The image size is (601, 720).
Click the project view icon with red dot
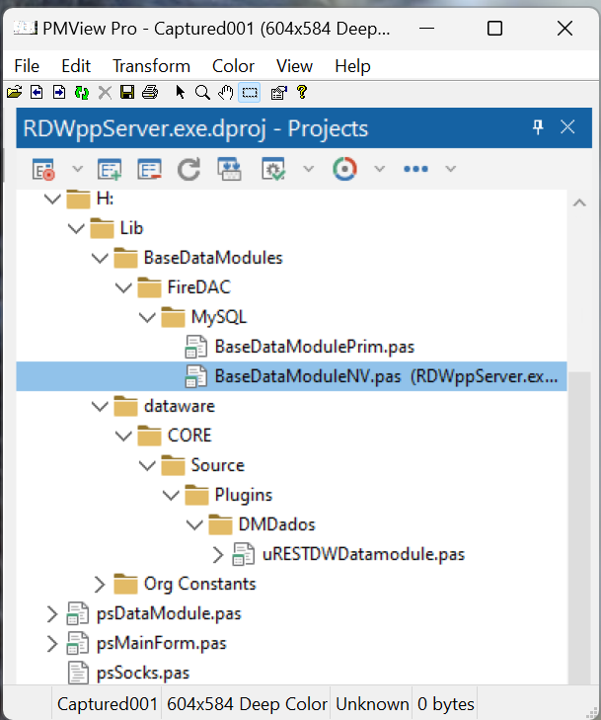tap(44, 169)
